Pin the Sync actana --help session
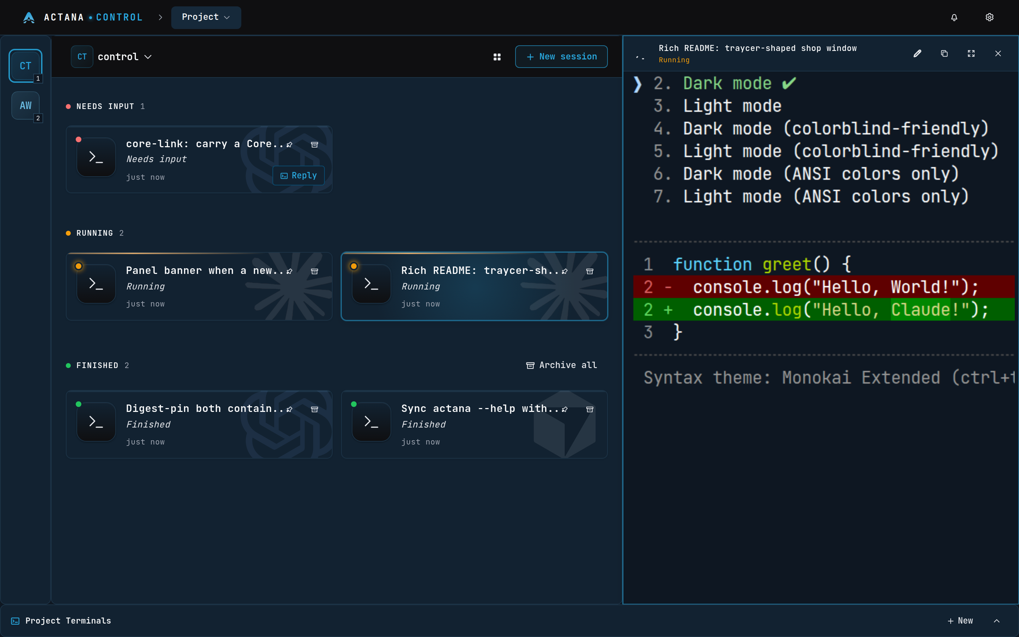 click(x=565, y=409)
